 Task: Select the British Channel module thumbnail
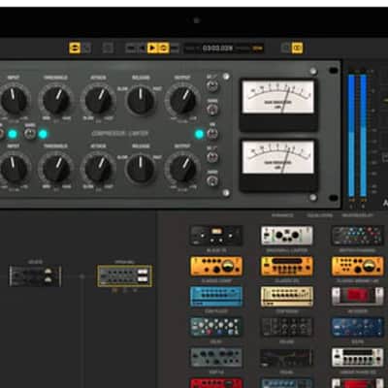pos(358,236)
